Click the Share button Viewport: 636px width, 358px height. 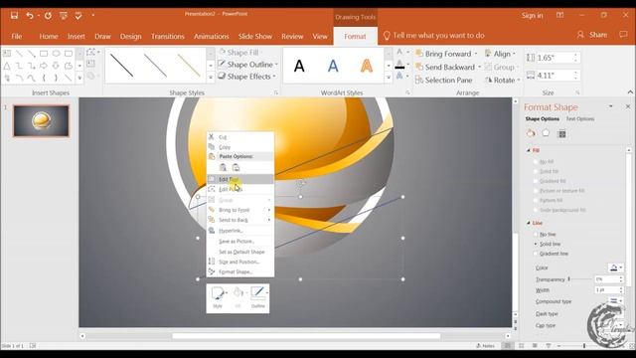tap(592, 35)
